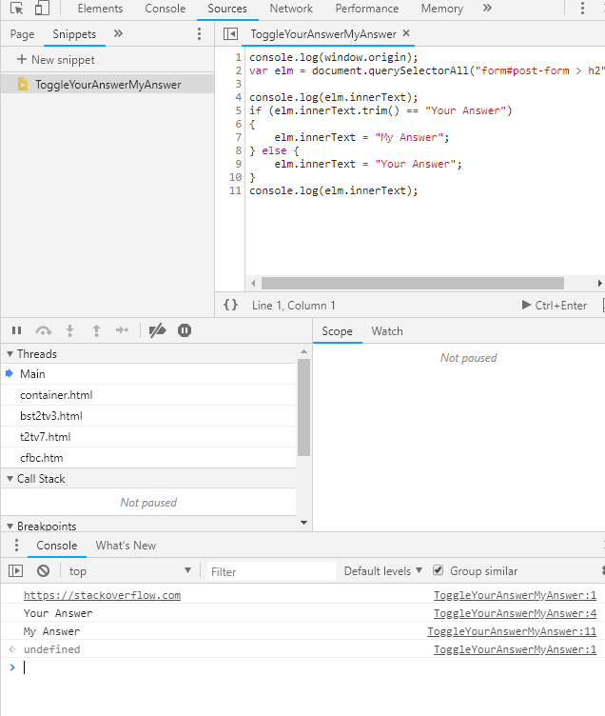Show the console sidebar icon
Viewport: 605px width, 716px height.
[16, 571]
